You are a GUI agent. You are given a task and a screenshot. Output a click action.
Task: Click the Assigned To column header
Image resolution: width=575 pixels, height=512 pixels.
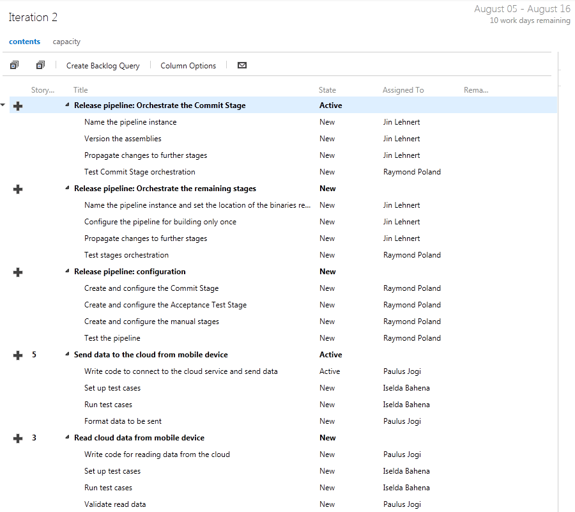(402, 90)
